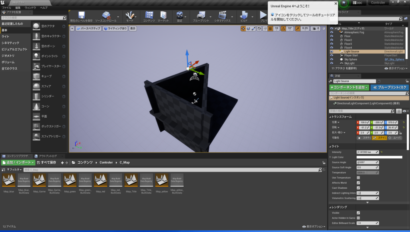Select the Map_Game level thumbnail

coord(39,180)
